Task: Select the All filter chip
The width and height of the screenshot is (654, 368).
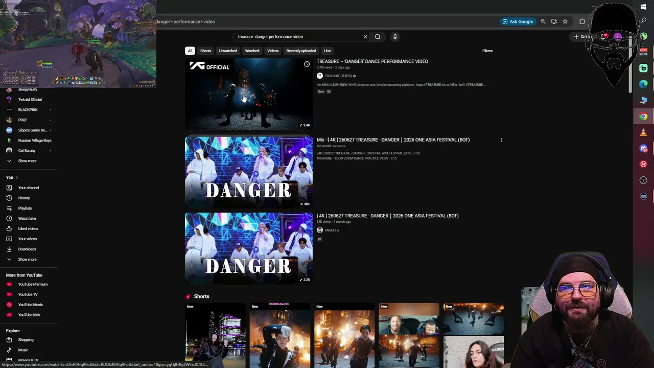Action: pyautogui.click(x=190, y=51)
